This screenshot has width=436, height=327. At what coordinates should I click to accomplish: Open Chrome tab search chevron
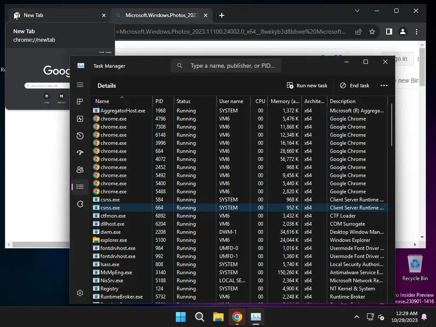coord(357,11)
